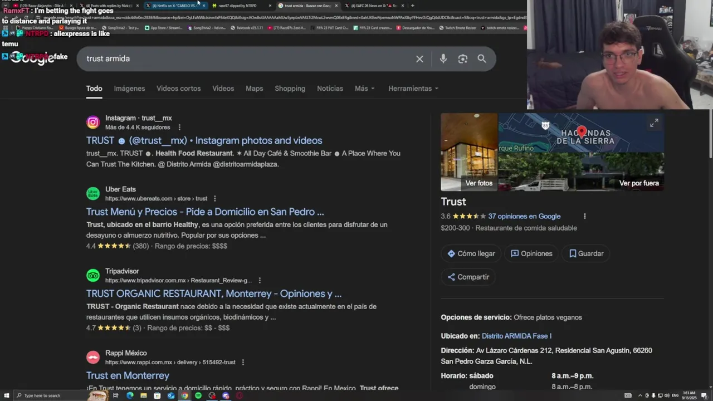This screenshot has width=713, height=401.
Task: Switch to Chrome in taskbar
Action: (184, 395)
